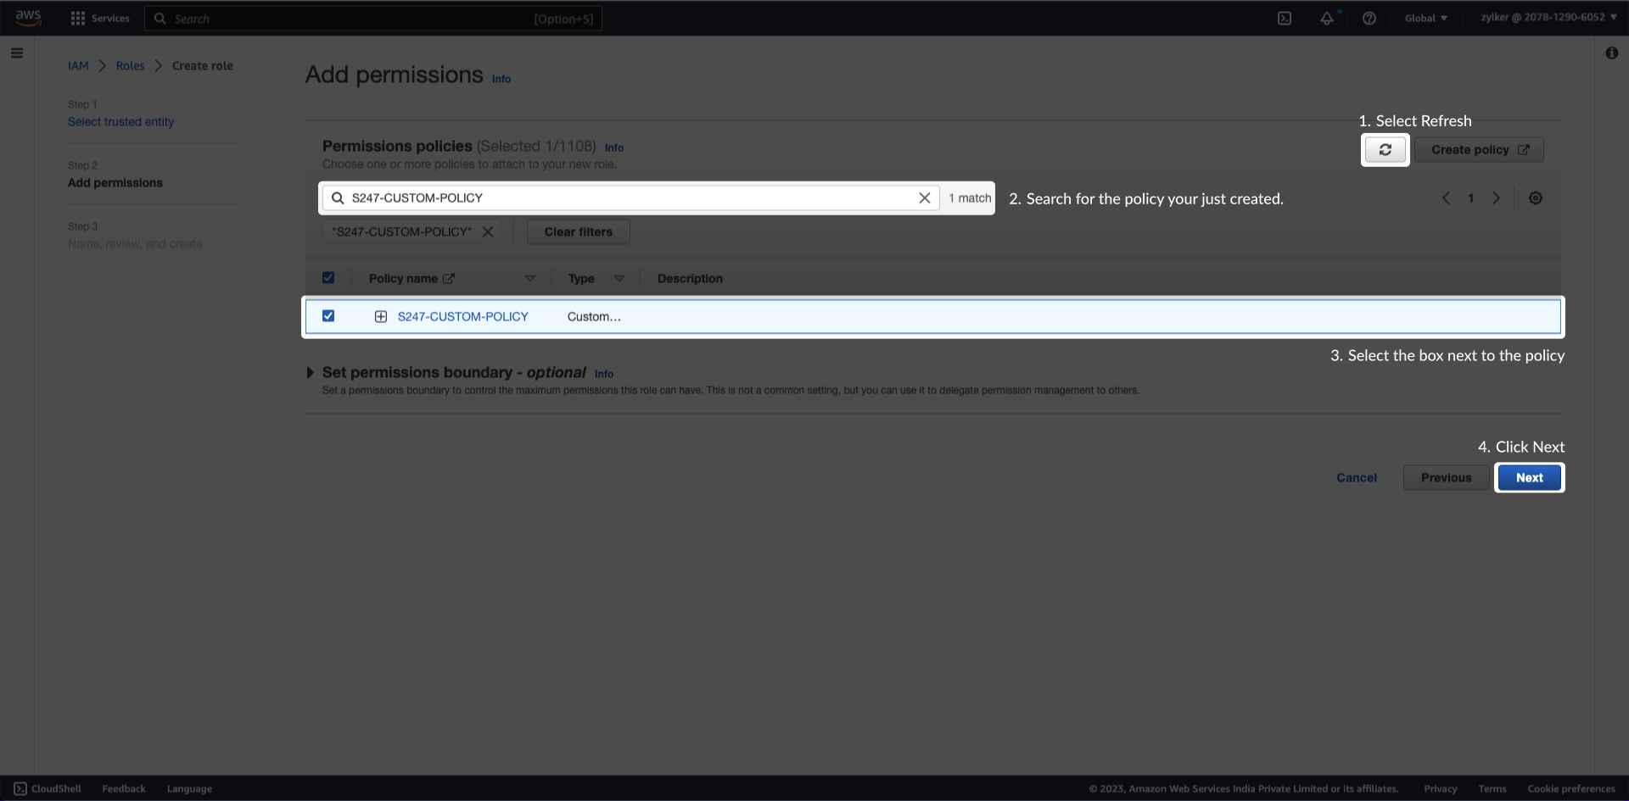Go to previous page of policies

click(1446, 198)
